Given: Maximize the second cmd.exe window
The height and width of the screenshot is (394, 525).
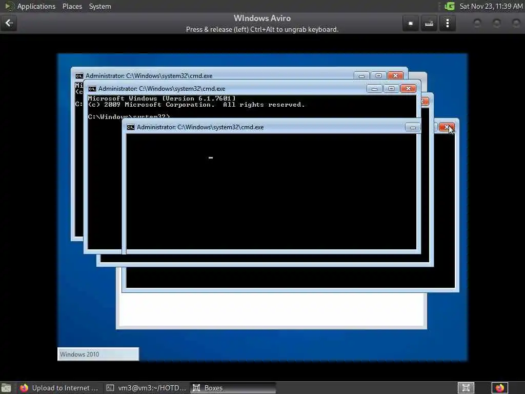Looking at the screenshot, I should point(391,88).
